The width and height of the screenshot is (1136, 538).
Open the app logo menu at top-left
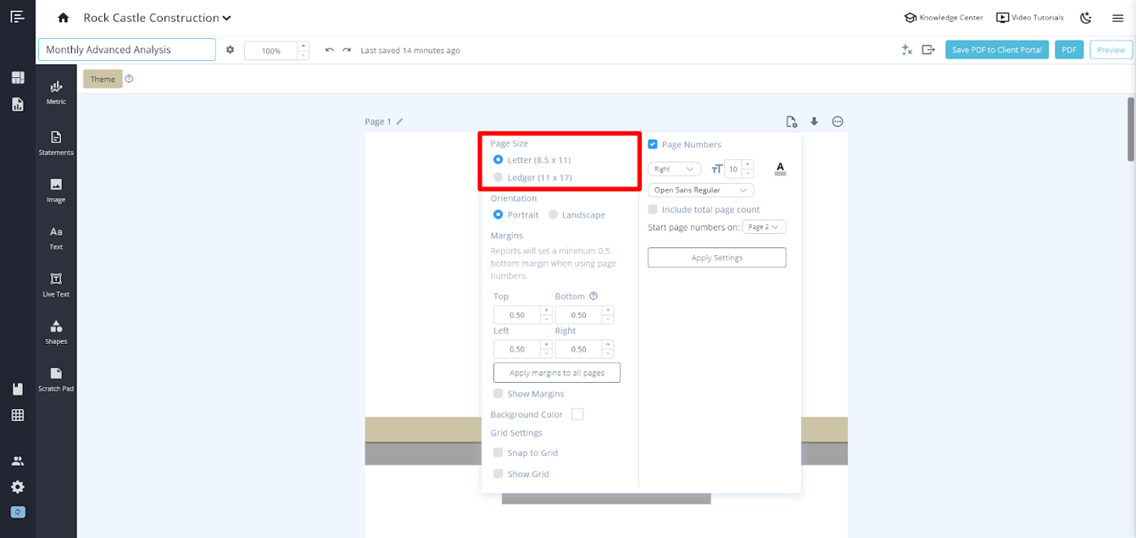click(x=17, y=17)
